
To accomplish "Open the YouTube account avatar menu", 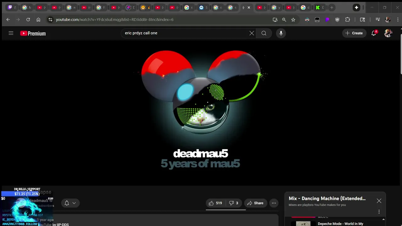I will [x=388, y=33].
